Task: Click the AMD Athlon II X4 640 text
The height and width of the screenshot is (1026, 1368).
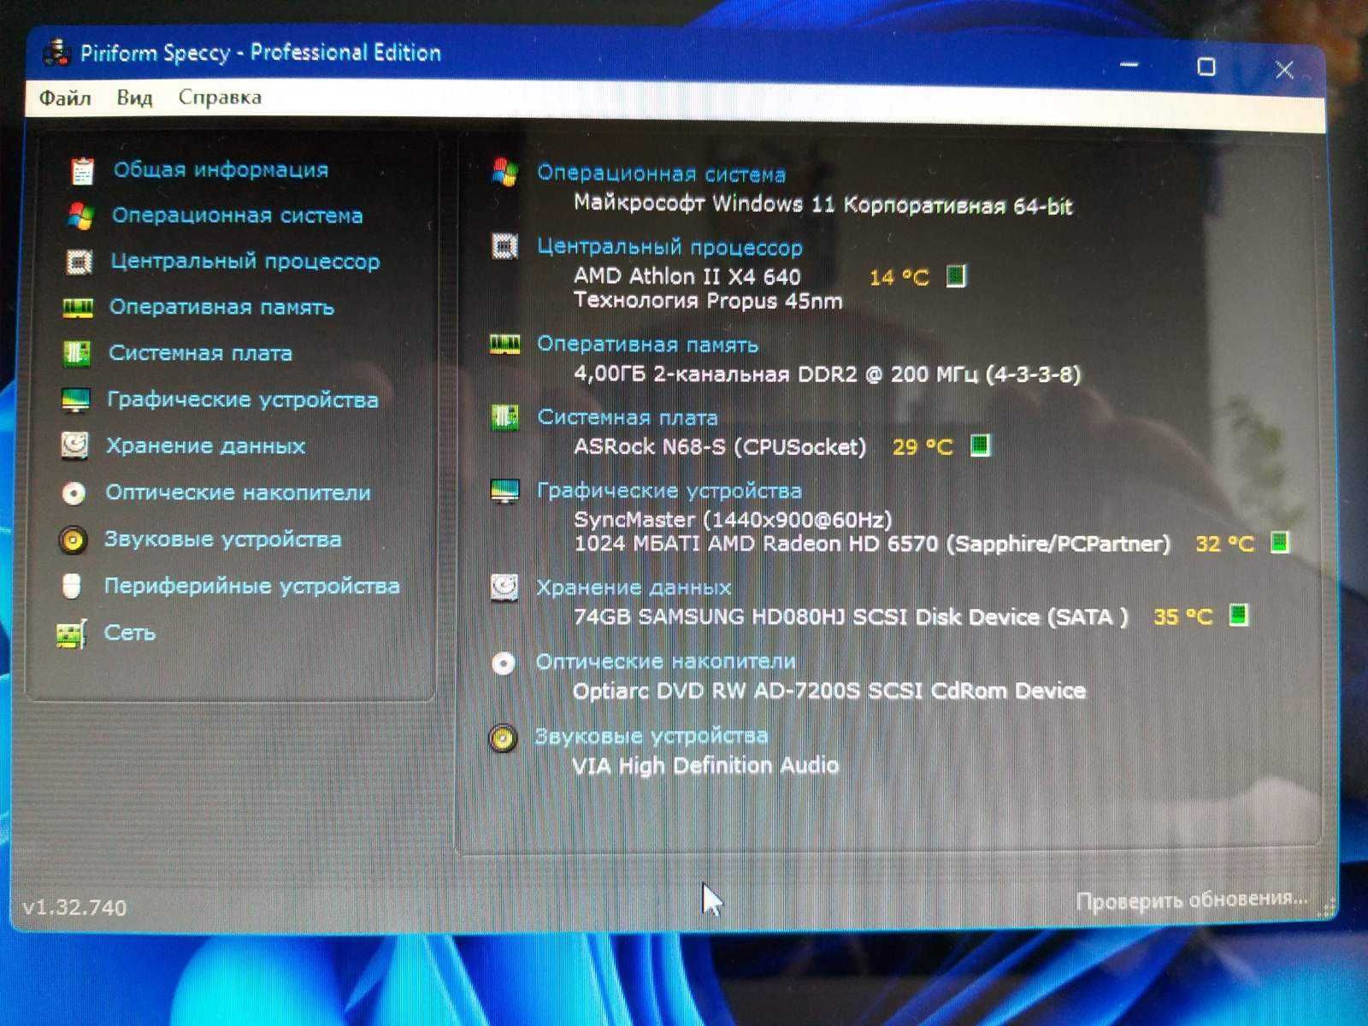Action: pos(687,276)
